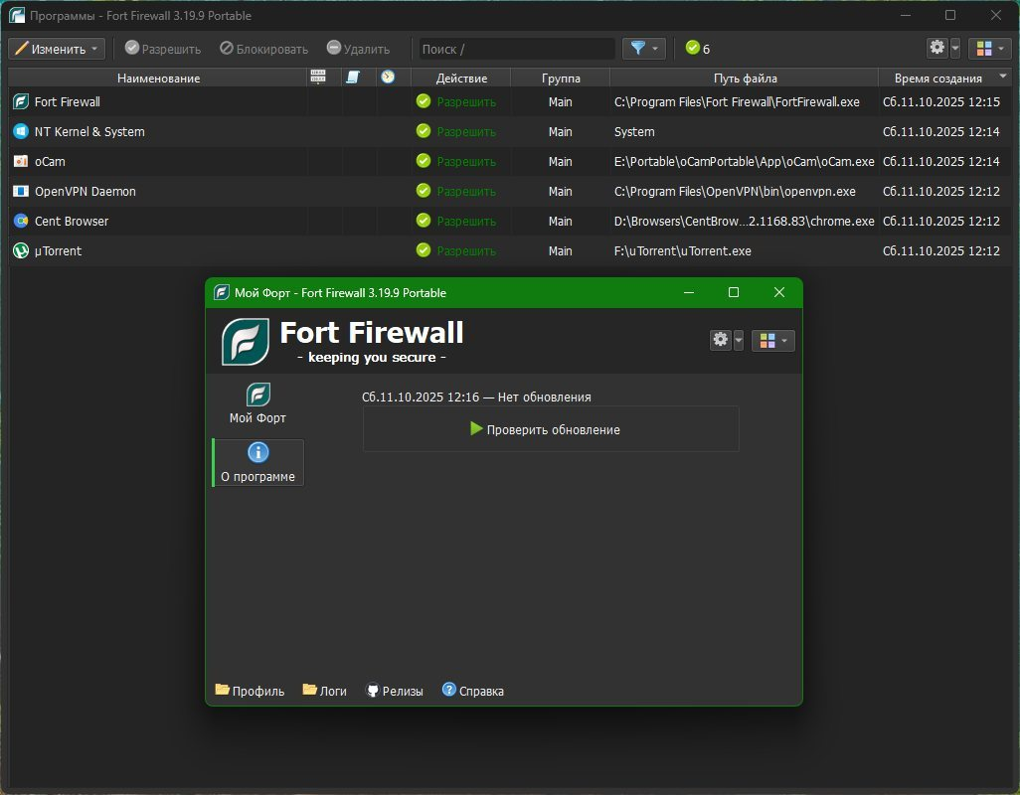Click oCam allow checkmark icon
The image size is (1020, 795).
[x=424, y=161]
